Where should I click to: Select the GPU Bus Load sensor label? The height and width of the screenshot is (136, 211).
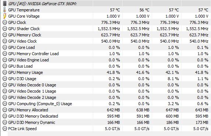20,66
